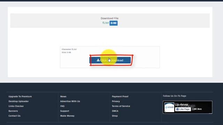Read the Terms of Service
This screenshot has height=125, width=223.
tap(121, 106)
